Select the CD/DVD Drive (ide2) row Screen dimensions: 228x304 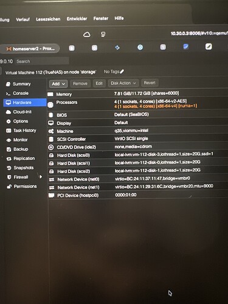[x=138, y=147]
